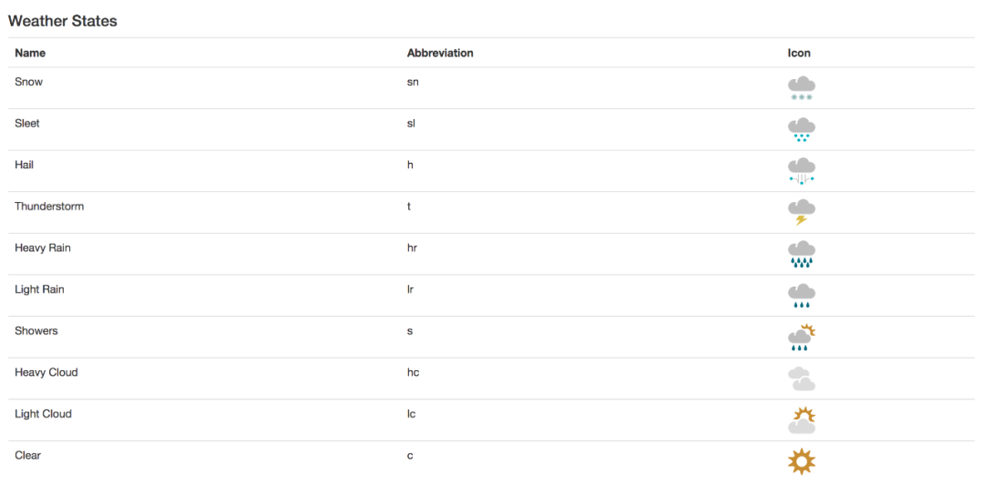Select the Heavy Cloud name text
The image size is (984, 484).
click(46, 372)
